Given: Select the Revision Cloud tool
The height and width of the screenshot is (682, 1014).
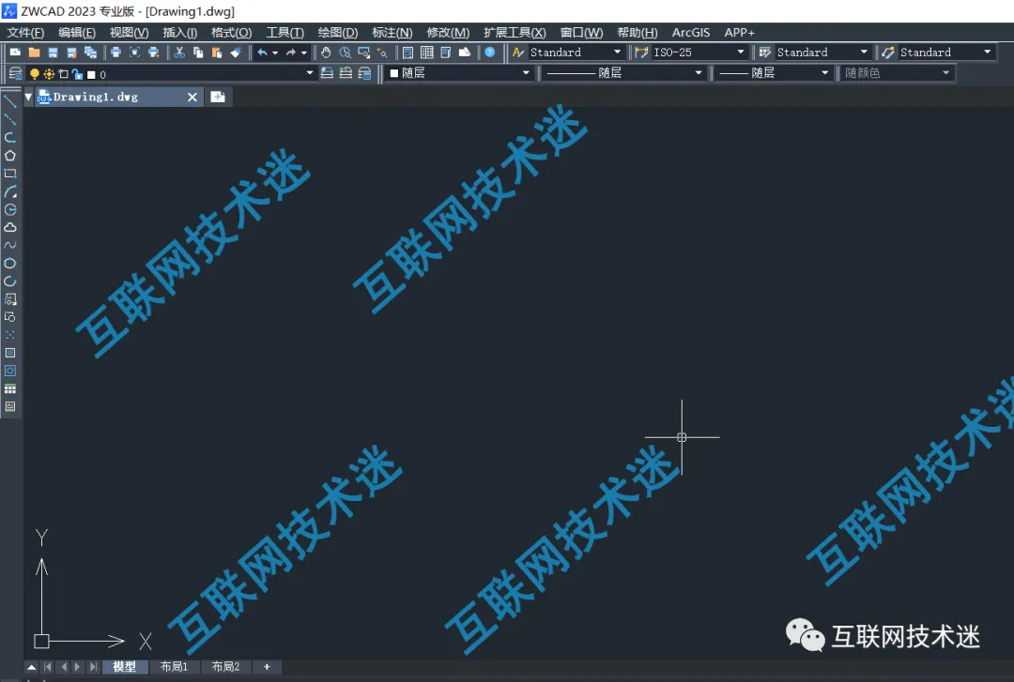Looking at the screenshot, I should coord(9,228).
